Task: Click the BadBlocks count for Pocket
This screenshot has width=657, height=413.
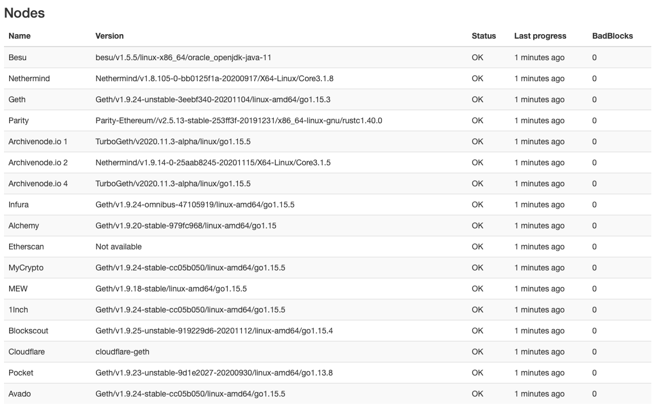Action: click(594, 372)
